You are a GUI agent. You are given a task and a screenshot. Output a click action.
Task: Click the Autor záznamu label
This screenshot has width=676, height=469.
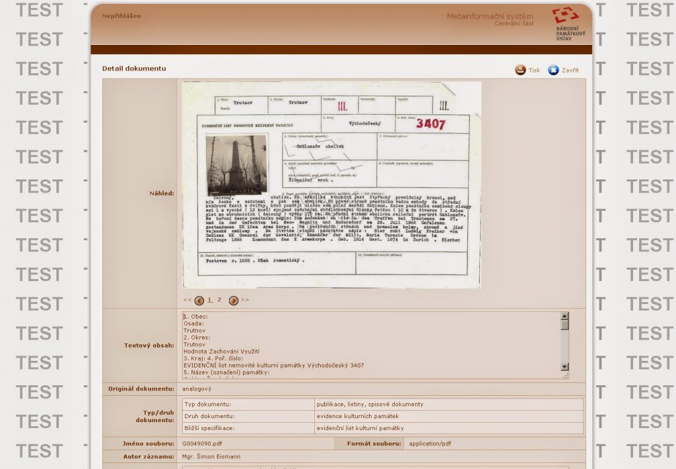click(x=149, y=456)
